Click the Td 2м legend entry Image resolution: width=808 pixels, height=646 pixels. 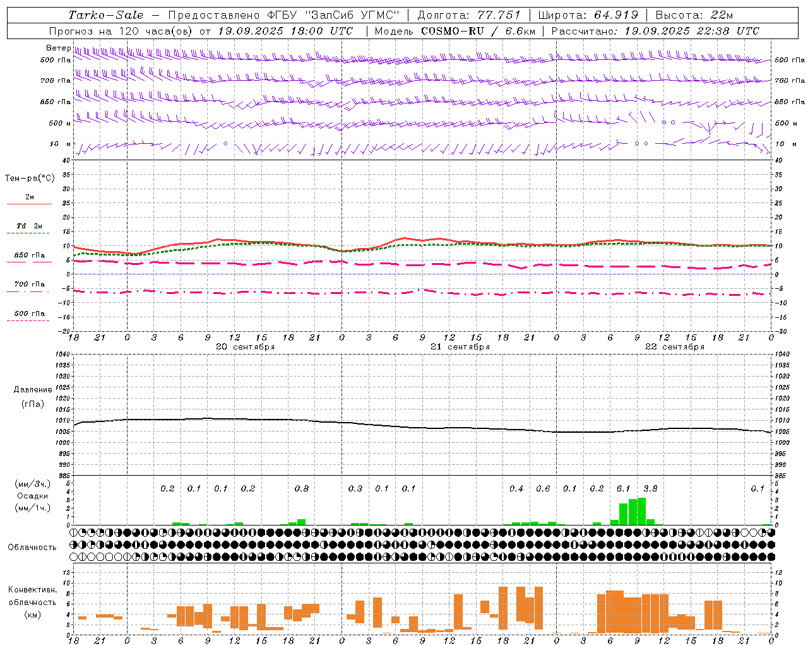pos(29,226)
